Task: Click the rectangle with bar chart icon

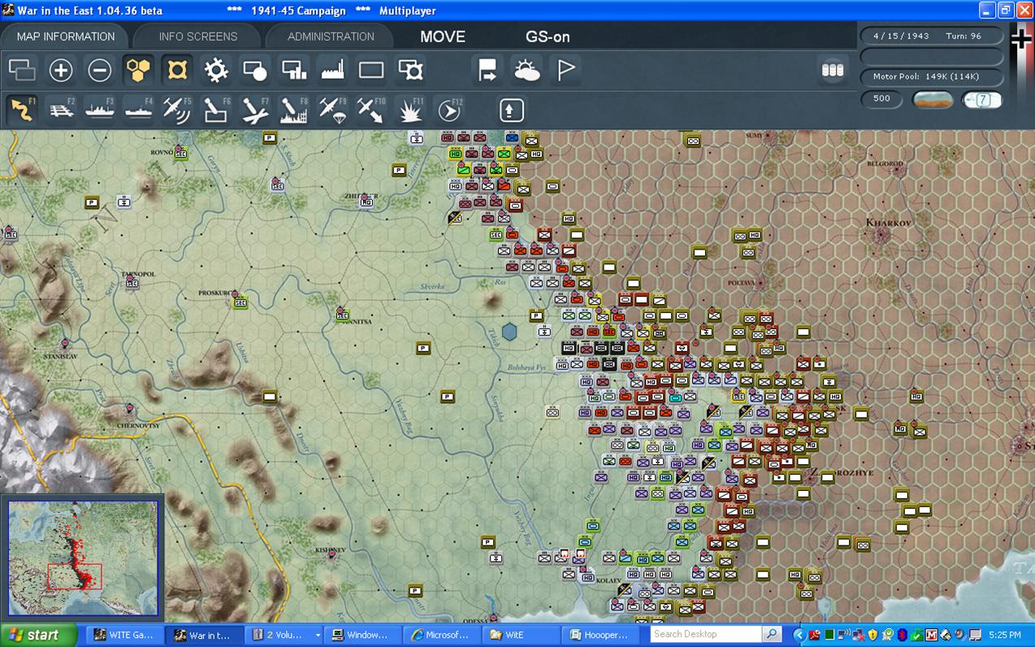Action: [294, 71]
